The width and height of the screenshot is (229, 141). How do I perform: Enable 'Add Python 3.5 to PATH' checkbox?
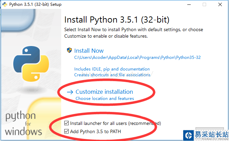(x=67, y=131)
